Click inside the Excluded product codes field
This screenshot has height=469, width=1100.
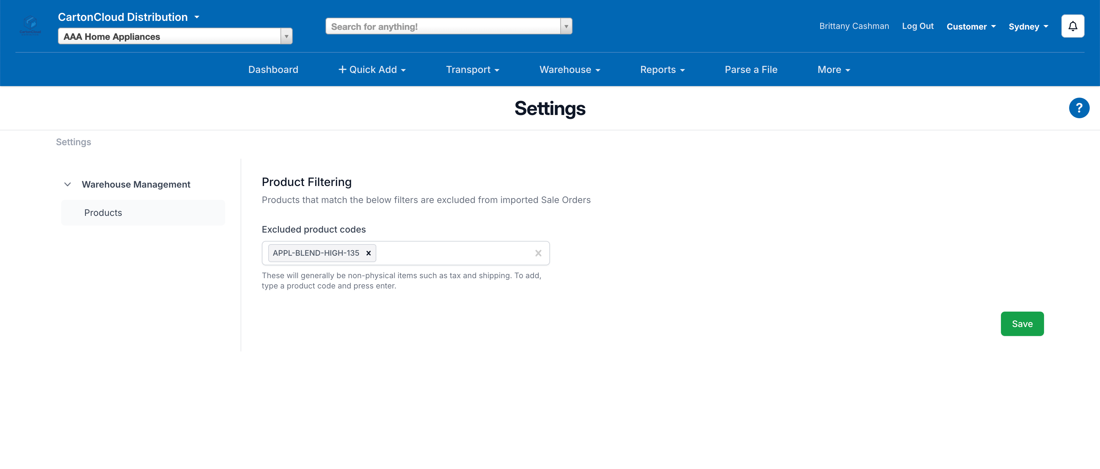point(453,253)
